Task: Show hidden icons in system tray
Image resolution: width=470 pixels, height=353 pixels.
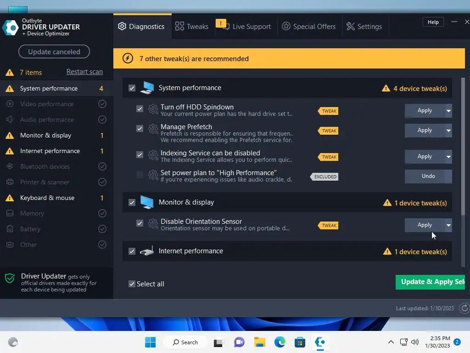Action: 391,342
